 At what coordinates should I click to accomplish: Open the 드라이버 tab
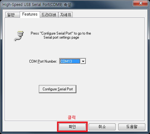pyautogui.click(x=49, y=15)
